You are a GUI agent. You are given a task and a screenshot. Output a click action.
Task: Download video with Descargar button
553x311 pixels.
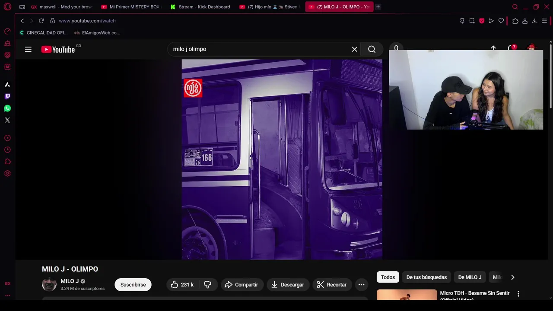(x=288, y=285)
